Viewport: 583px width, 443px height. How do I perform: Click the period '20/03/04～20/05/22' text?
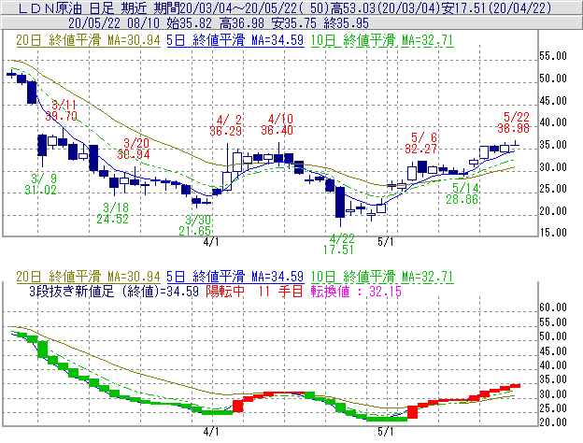[242, 8]
